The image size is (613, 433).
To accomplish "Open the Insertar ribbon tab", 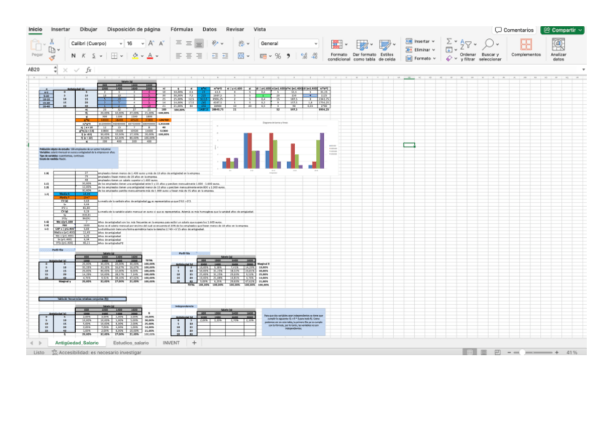I will point(61,30).
